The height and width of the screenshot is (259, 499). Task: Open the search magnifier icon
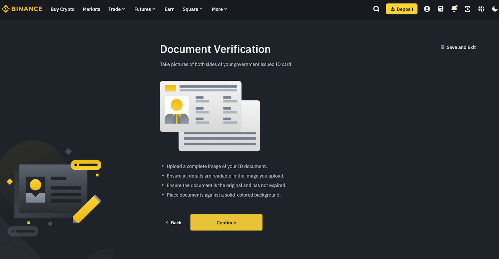pos(376,9)
